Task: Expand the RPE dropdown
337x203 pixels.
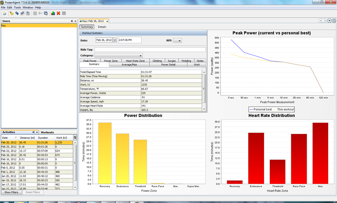Action: (x=177, y=40)
